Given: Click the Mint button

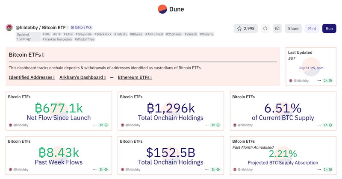Looking at the screenshot, I should [312, 29].
